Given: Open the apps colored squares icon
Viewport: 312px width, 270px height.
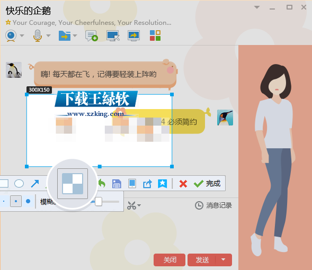Looking at the screenshot, I should (155, 35).
